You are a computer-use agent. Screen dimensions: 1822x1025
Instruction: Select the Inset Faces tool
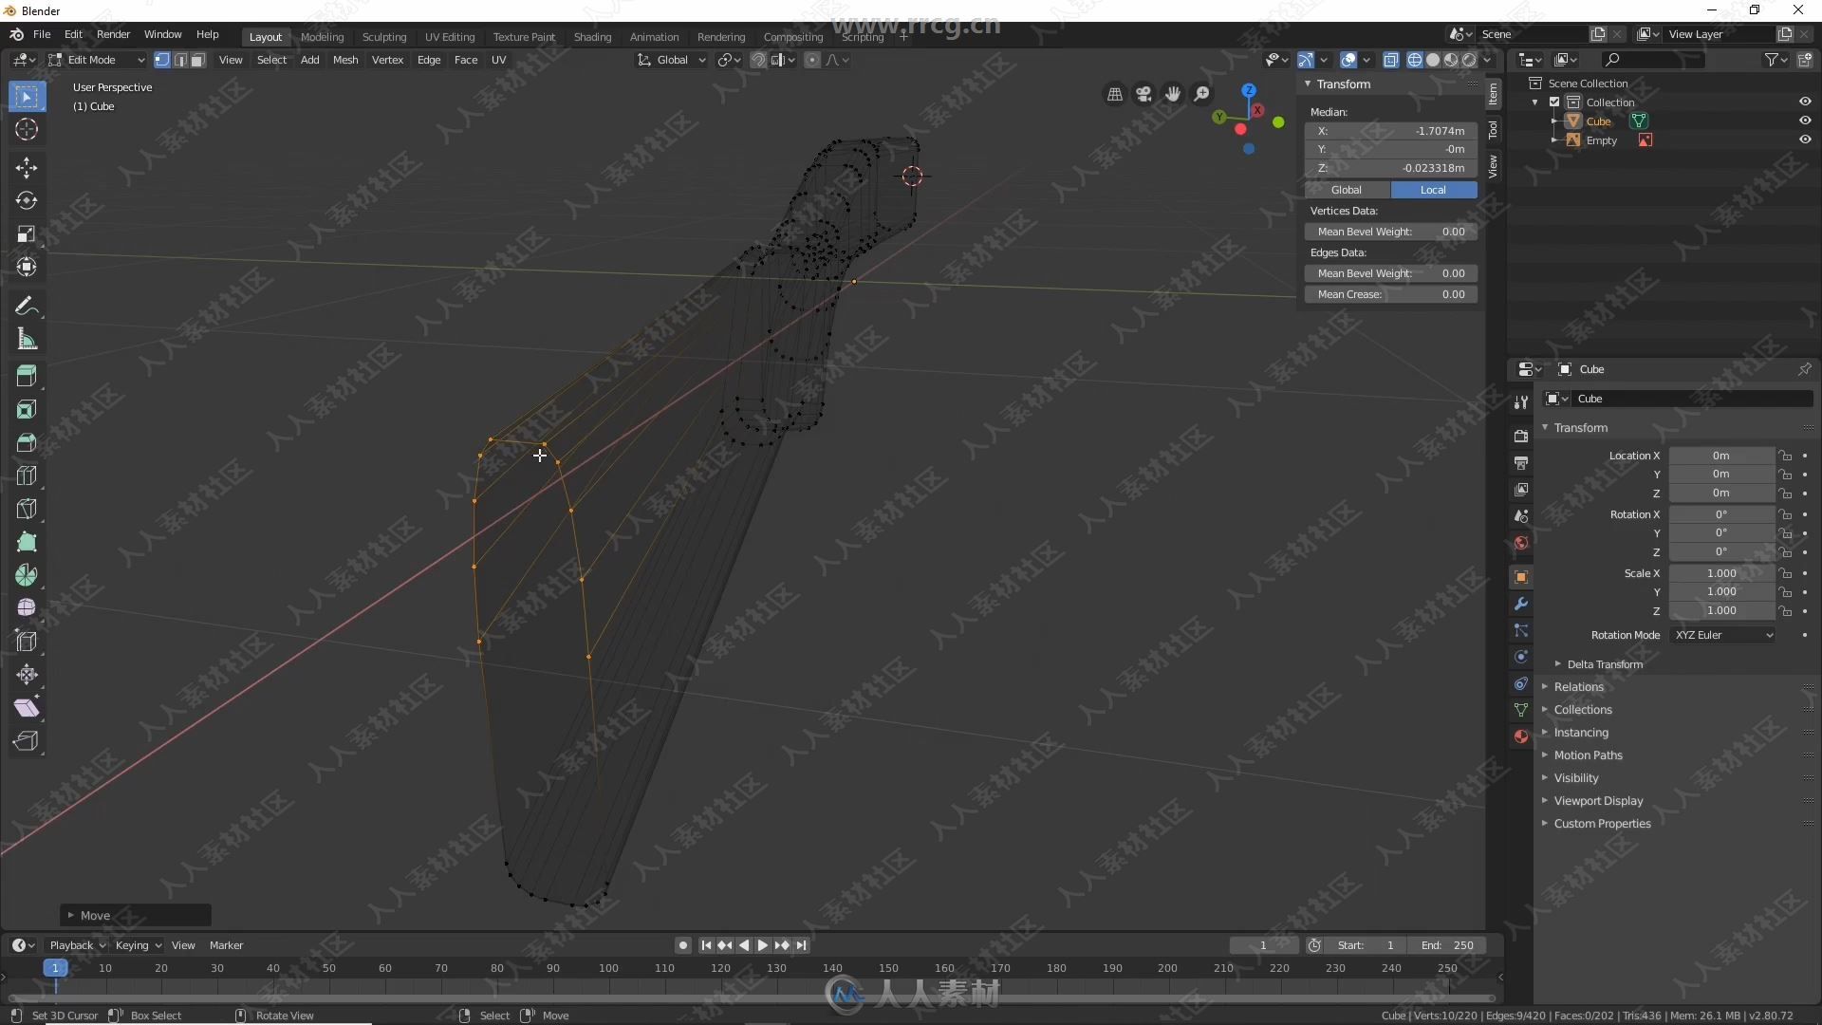(x=27, y=410)
